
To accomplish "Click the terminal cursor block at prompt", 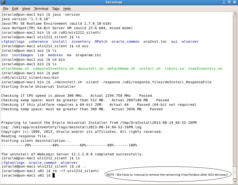I will click(53, 175).
